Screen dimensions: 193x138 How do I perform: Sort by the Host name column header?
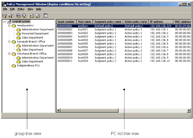84,22
